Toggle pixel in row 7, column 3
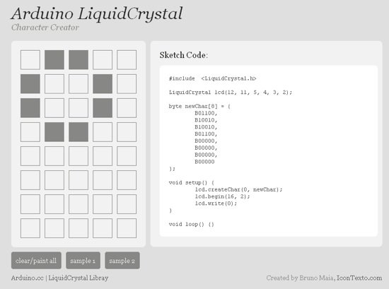The height and width of the screenshot is (289, 389). tap(79, 204)
